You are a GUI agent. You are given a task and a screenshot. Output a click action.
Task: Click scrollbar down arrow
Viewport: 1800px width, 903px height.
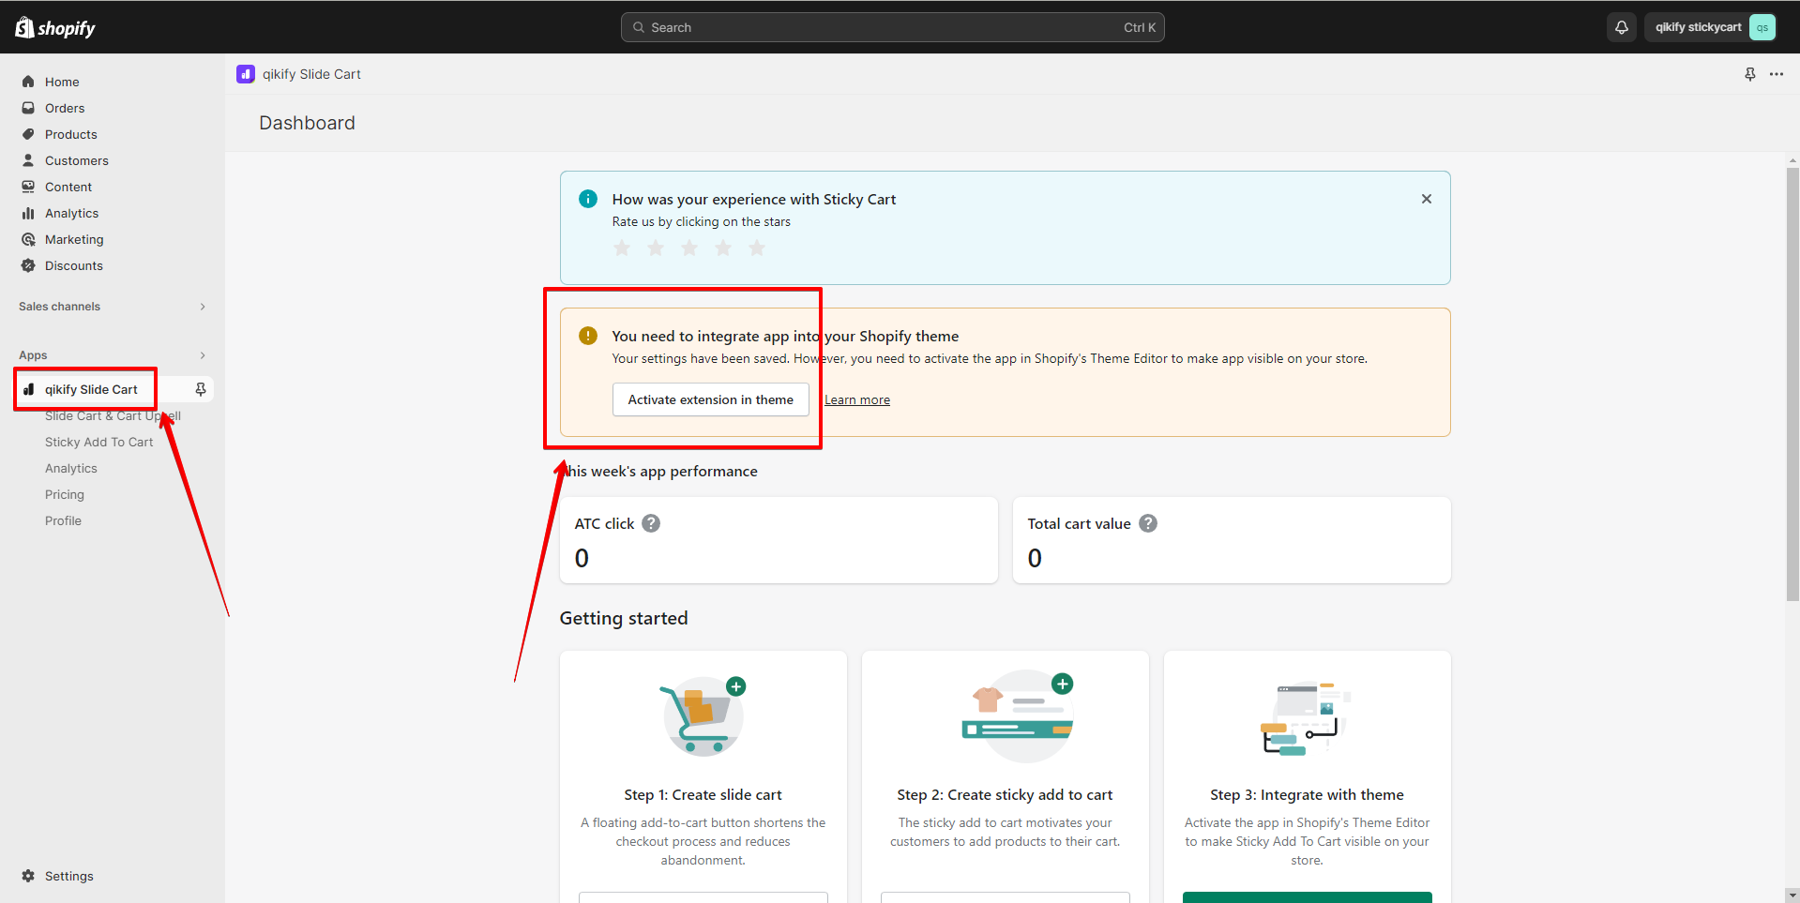point(1792,895)
